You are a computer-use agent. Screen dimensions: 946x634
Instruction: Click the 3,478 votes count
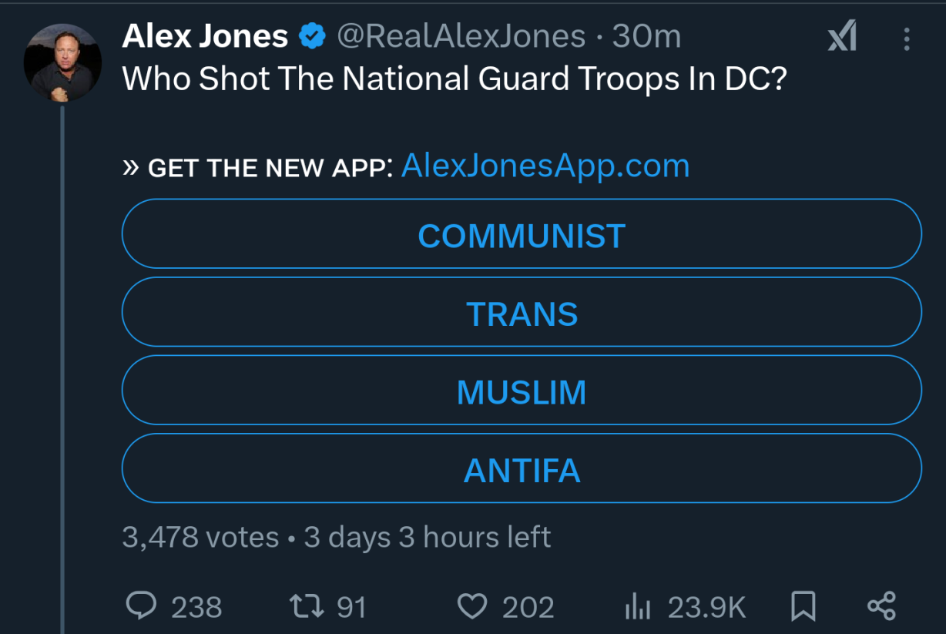tap(200, 537)
